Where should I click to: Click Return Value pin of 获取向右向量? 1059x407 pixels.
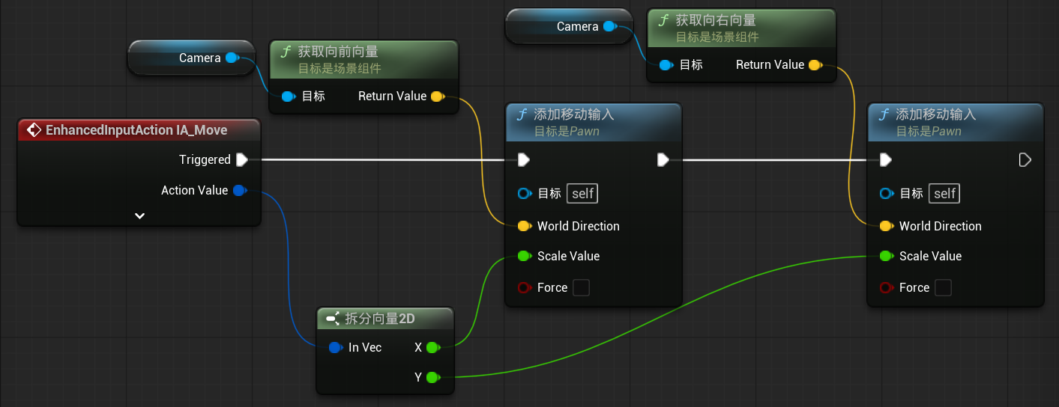[815, 65]
